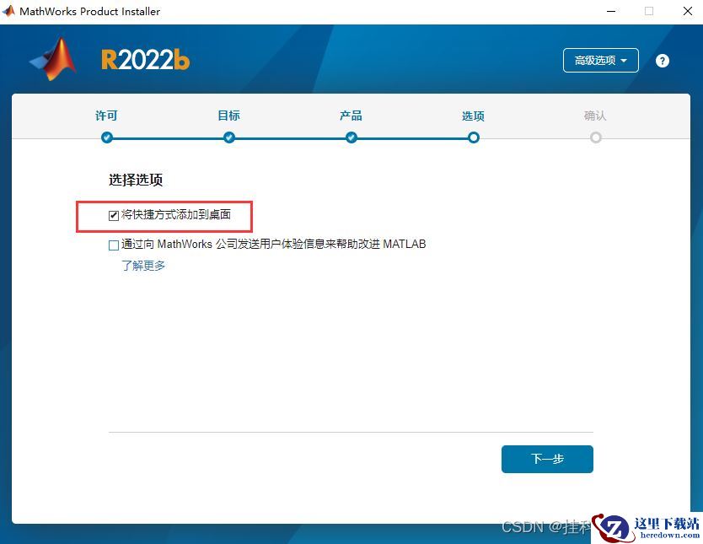The width and height of the screenshot is (703, 544).
Task: Close the MathWorks Product Installer window
Action: pyautogui.click(x=688, y=11)
